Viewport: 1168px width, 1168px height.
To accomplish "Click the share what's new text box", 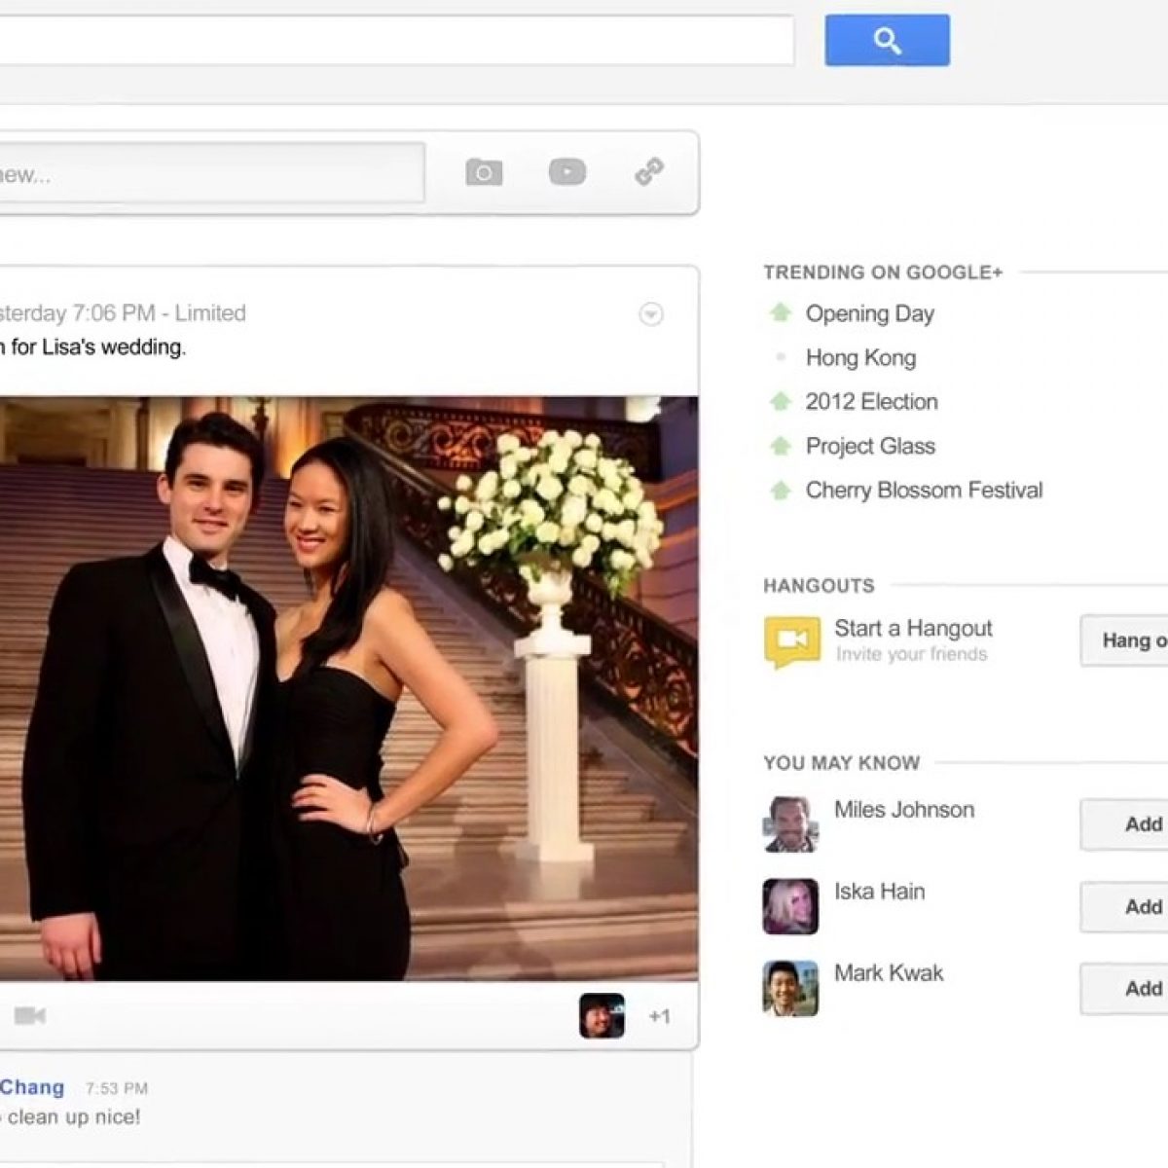I will pyautogui.click(x=209, y=174).
